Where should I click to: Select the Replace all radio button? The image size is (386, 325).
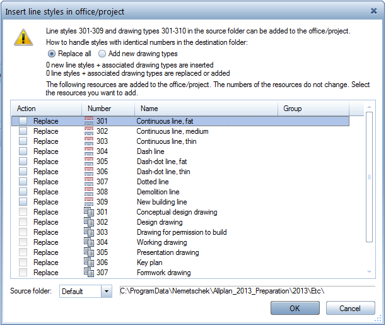pyautogui.click(x=52, y=54)
